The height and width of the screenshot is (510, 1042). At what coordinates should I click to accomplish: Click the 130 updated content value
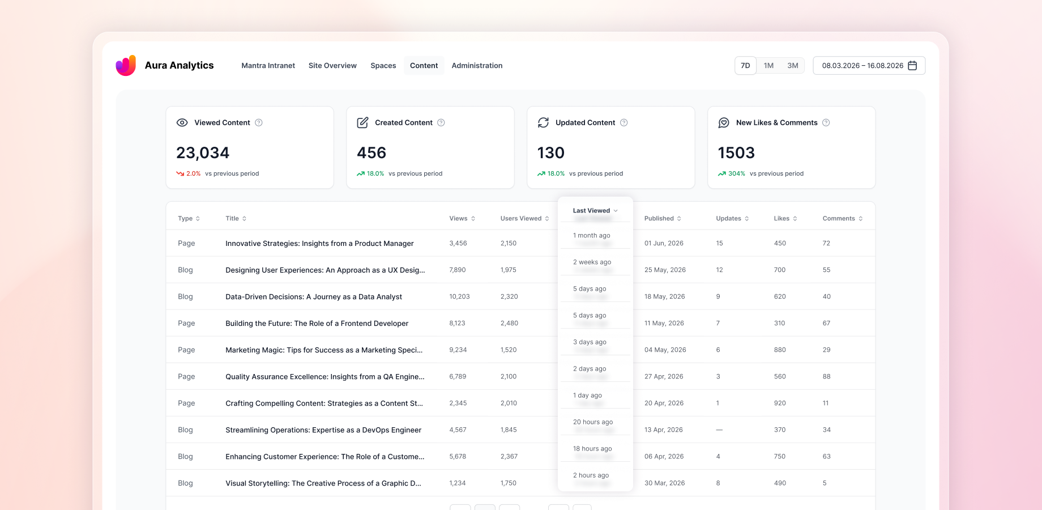(551, 152)
